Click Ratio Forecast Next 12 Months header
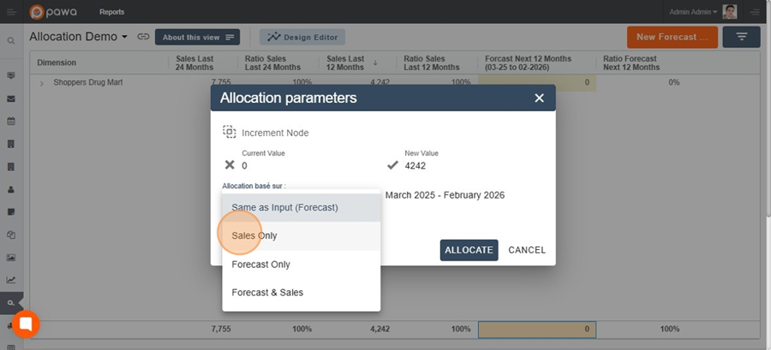This screenshot has height=350, width=771. tap(631, 62)
